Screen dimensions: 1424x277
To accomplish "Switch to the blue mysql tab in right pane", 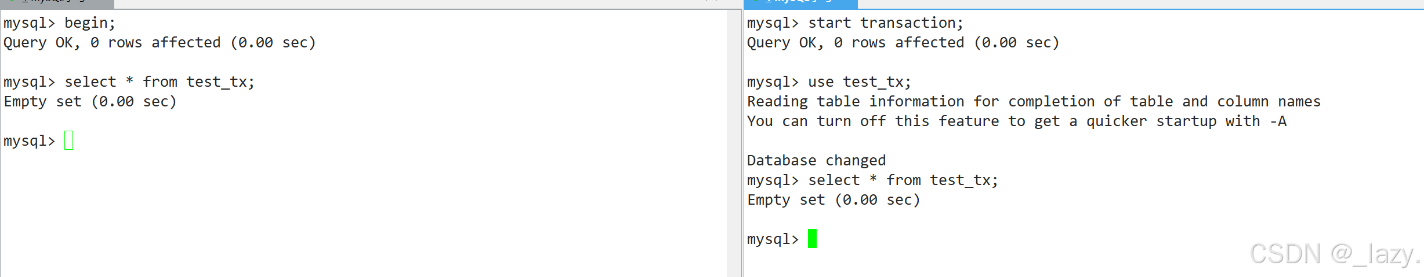I will point(801,3).
